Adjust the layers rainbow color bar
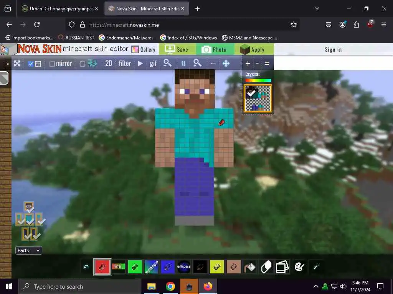This screenshot has height=294, width=393. coord(258,80)
